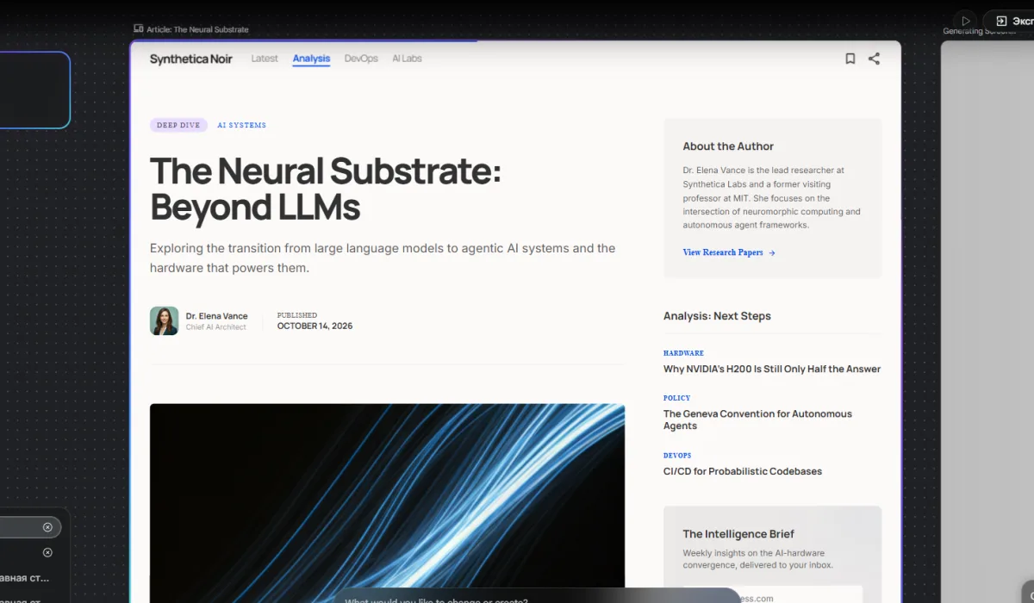Click the device icon beside the article title label
This screenshot has height=603, width=1034.
pyautogui.click(x=139, y=29)
